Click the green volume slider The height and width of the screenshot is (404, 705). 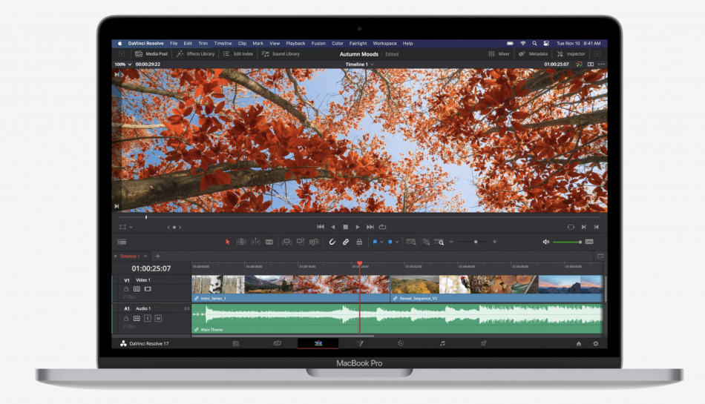pyautogui.click(x=568, y=242)
